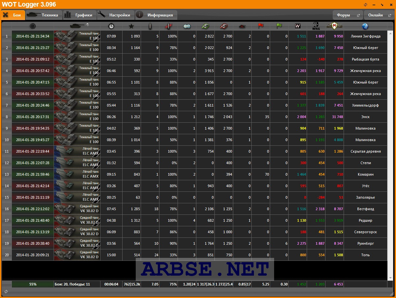Sort by kills destroyed tank icon
Viewport: 396px width, 298px height.
(242, 26)
